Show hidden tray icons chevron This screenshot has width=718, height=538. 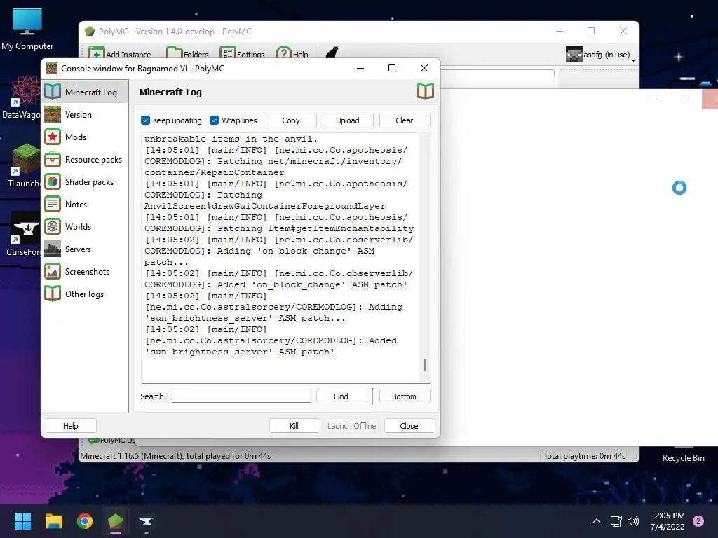coord(597,521)
